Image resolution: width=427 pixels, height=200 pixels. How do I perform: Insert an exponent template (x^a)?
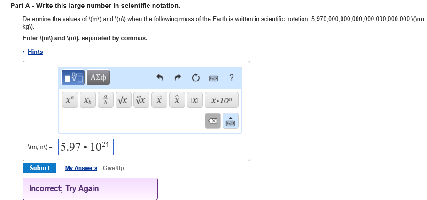tap(70, 100)
